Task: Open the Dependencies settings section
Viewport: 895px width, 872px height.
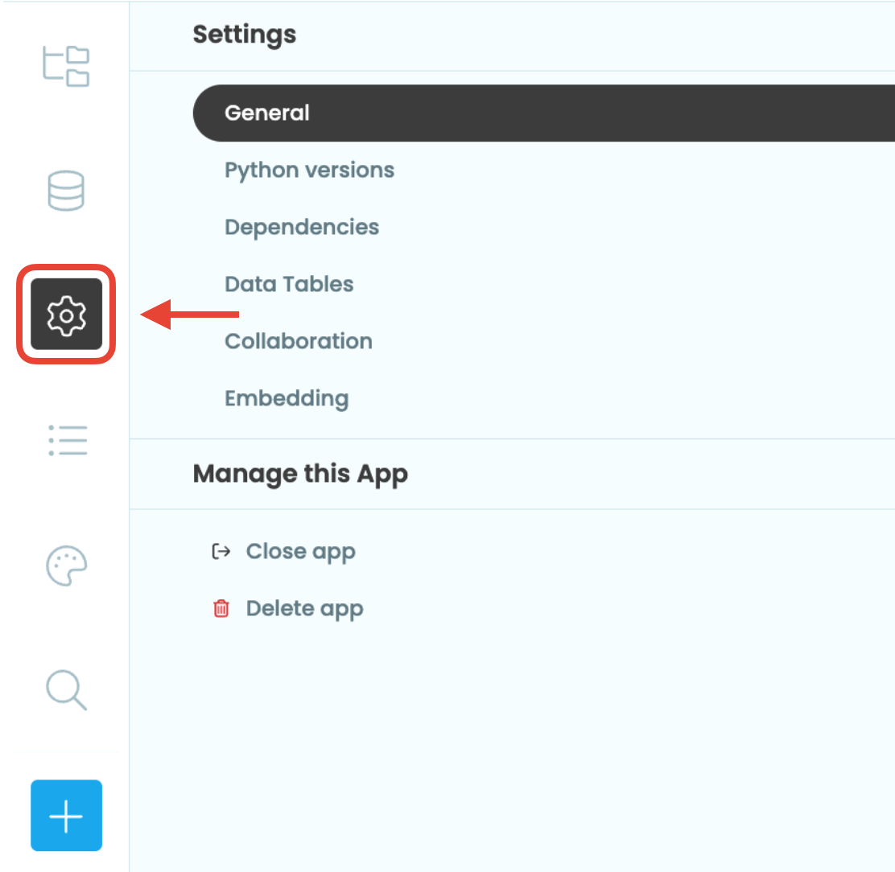Action: click(x=302, y=227)
